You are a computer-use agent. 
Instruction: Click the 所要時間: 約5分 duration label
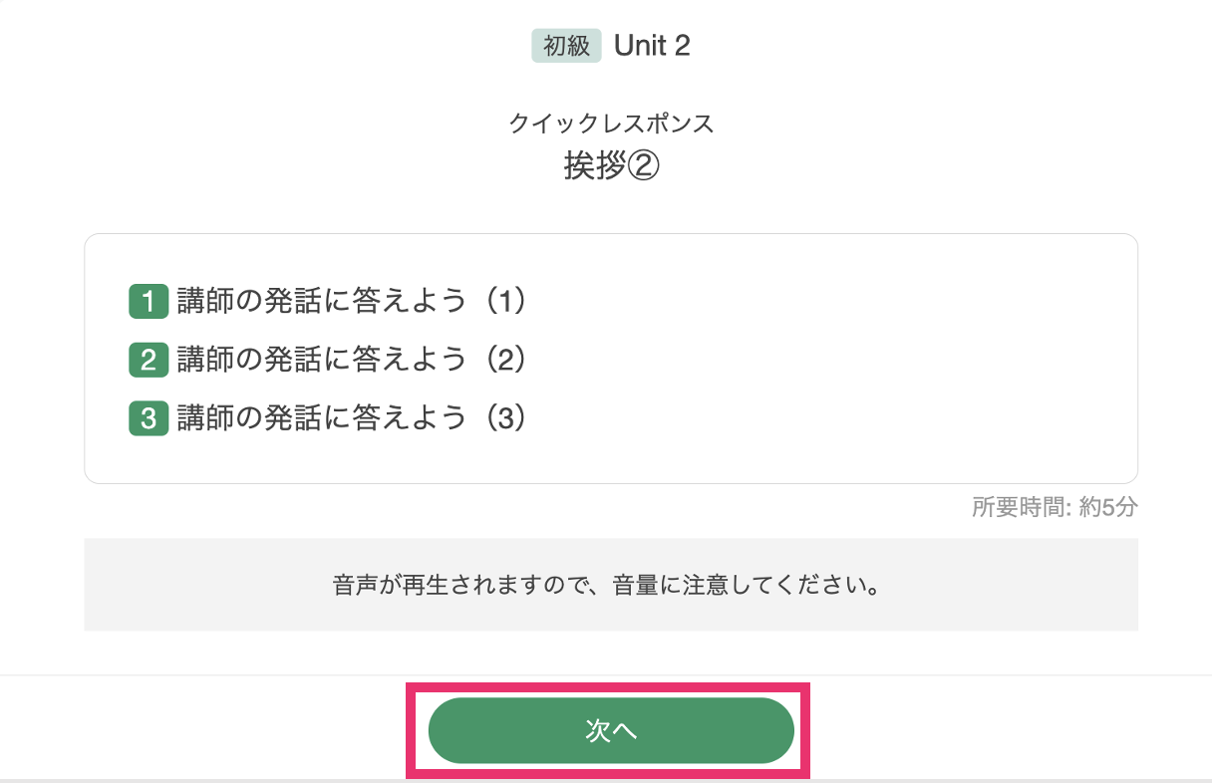1055,507
